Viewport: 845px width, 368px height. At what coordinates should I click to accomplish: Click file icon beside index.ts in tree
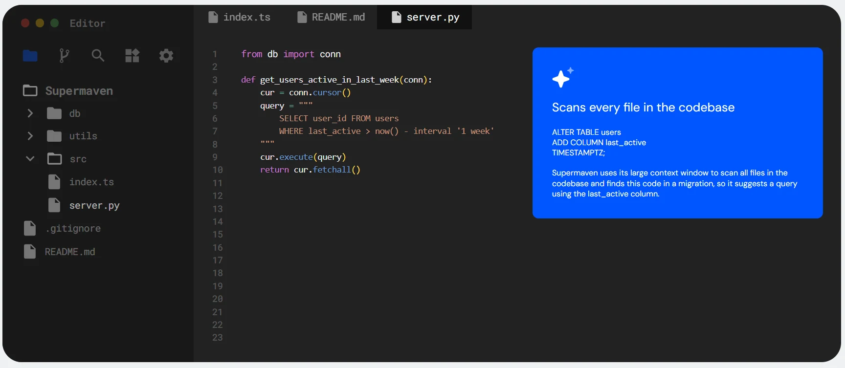(54, 182)
